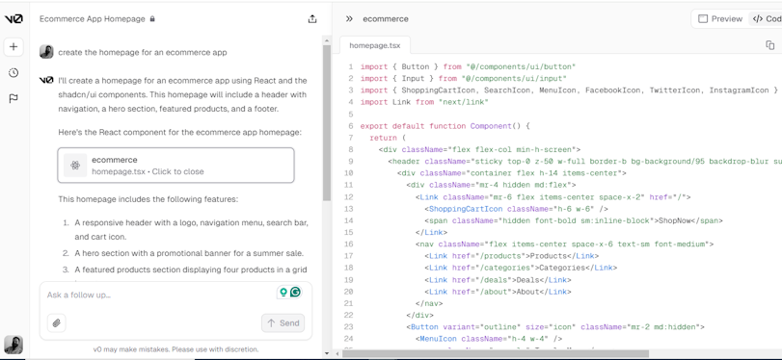
Task: Close the ecommerce homepage.tsx card
Action: (175, 166)
